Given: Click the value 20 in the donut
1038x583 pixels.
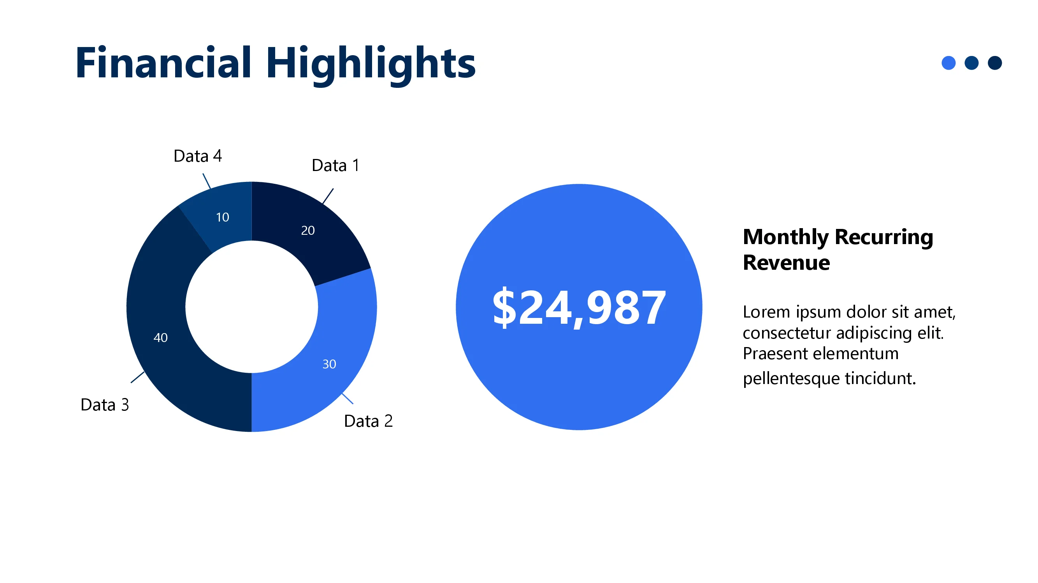Looking at the screenshot, I should point(308,230).
